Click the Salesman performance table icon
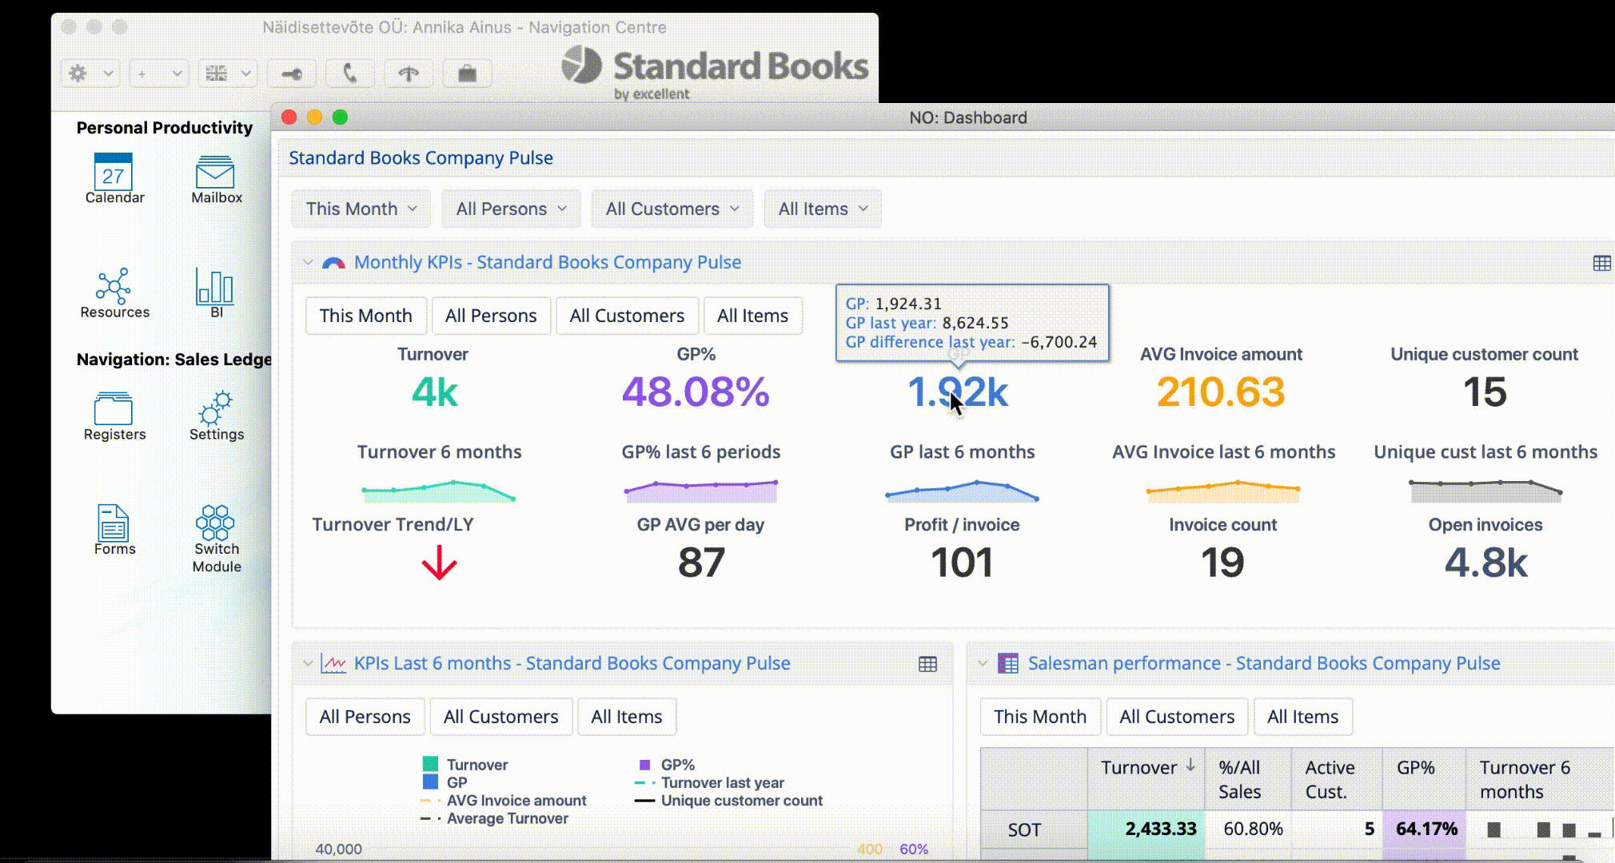Viewport: 1615px width, 863px height. pos(1008,663)
